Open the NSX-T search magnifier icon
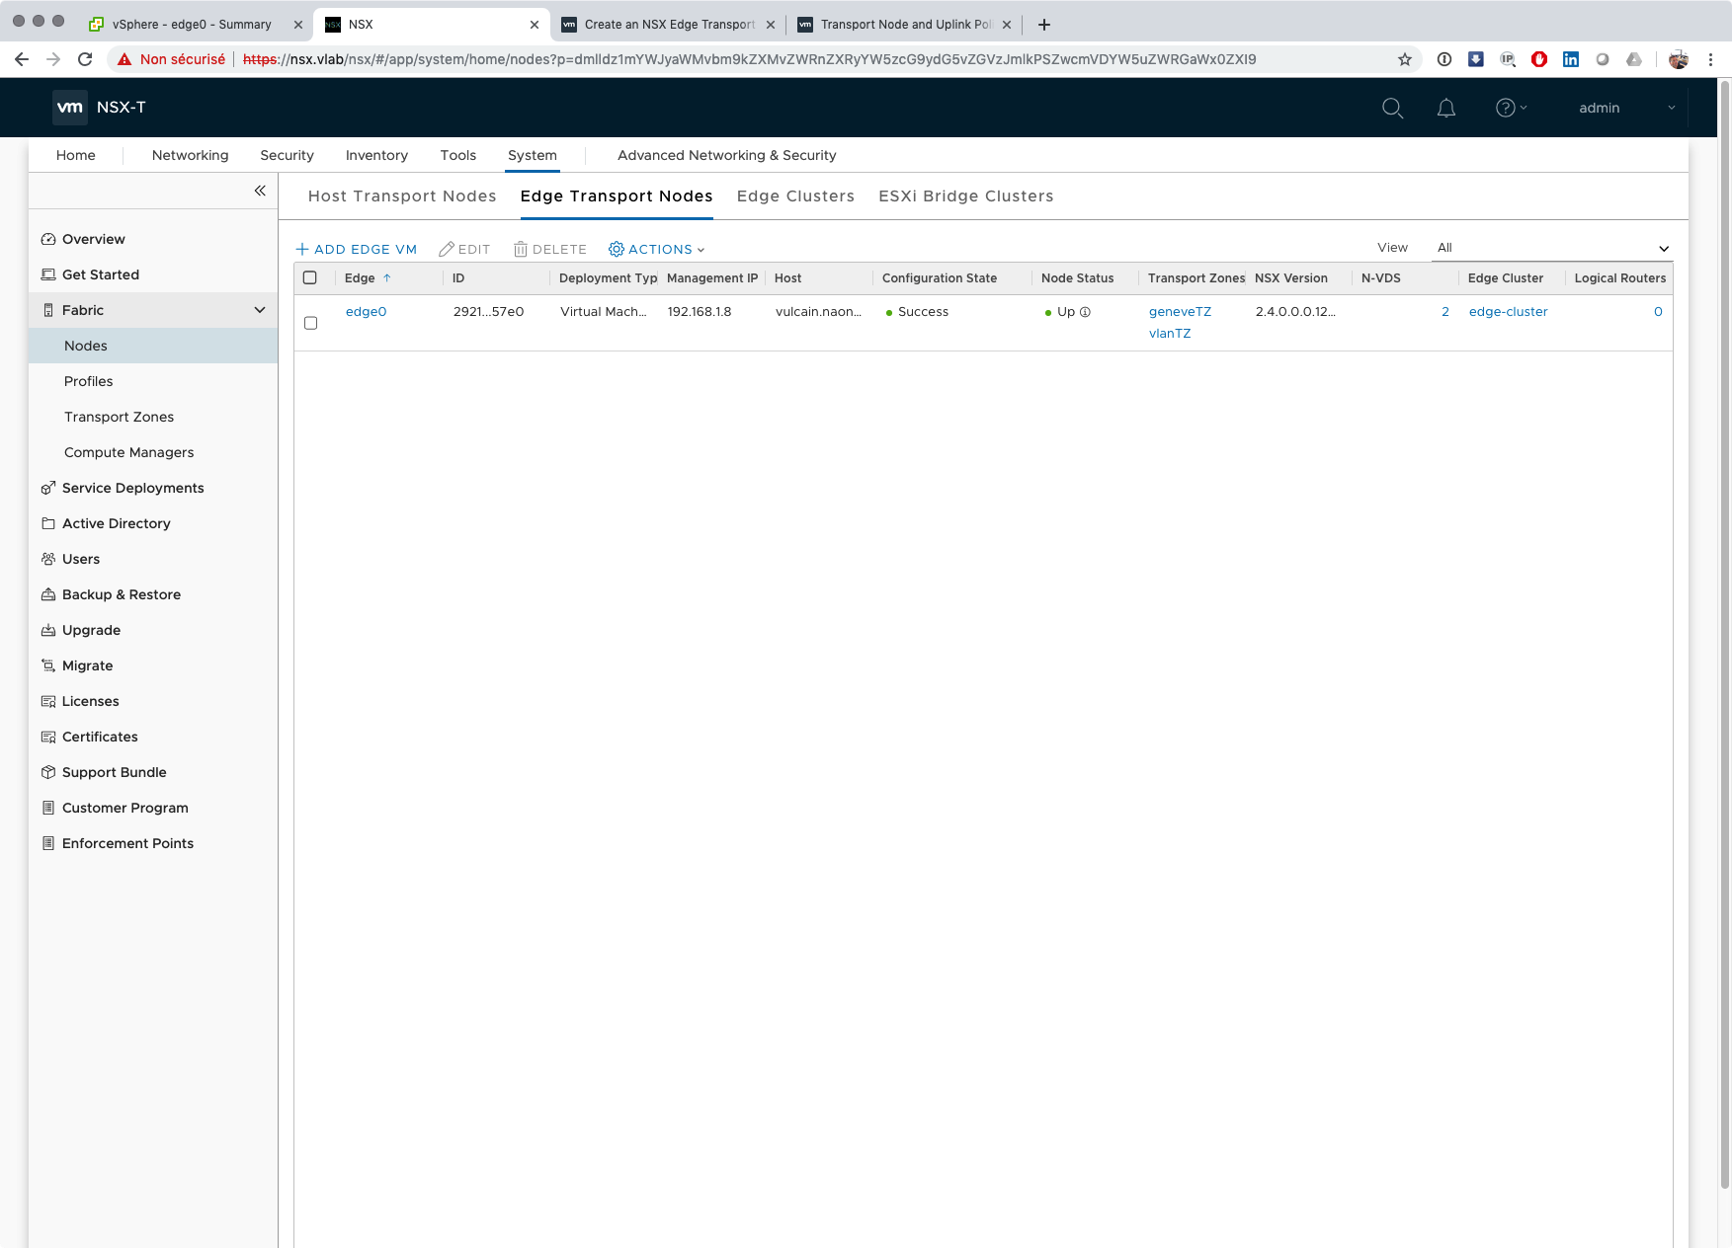This screenshot has width=1732, height=1248. [x=1392, y=108]
